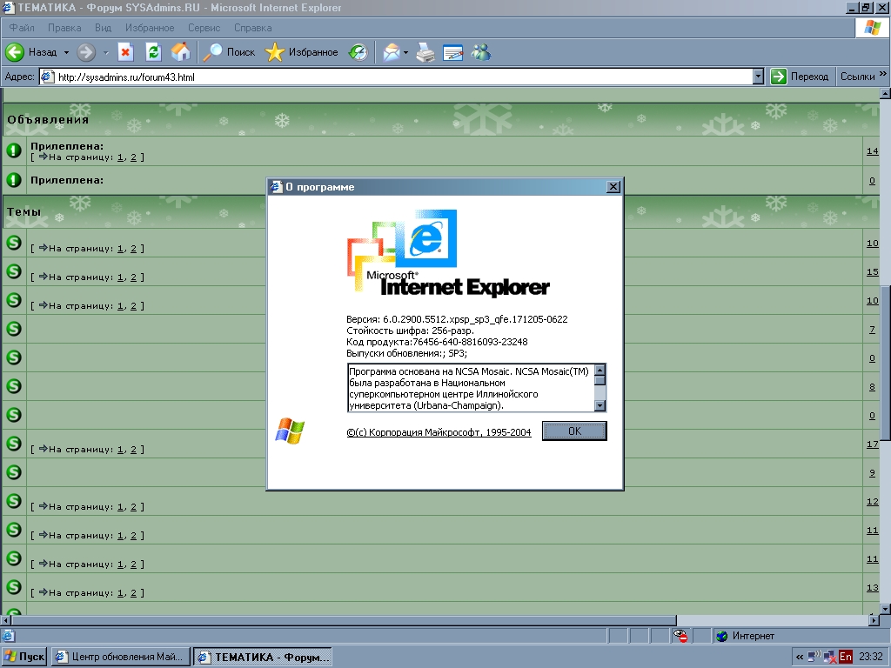891x668 pixels.
Task: Click the S icon in the row with 12 replies
Action: (14, 501)
